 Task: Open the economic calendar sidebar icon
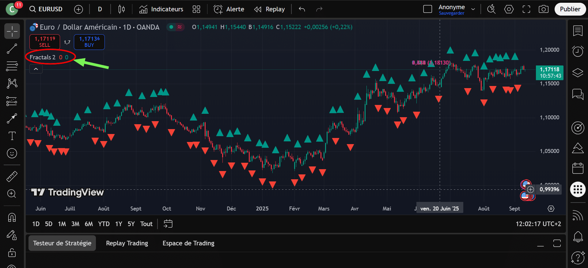click(578, 168)
